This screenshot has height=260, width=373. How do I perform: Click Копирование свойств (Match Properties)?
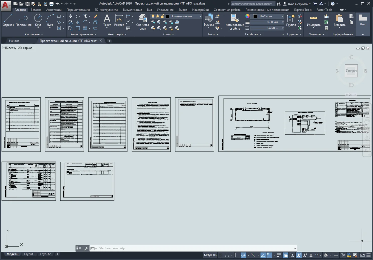point(235,22)
